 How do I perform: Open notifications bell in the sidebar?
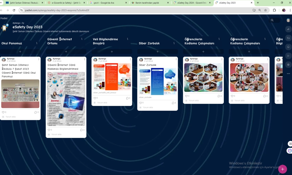tap(288, 47)
